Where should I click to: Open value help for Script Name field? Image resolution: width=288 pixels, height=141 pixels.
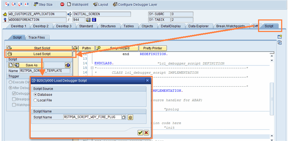pyautogui.click(x=124, y=117)
